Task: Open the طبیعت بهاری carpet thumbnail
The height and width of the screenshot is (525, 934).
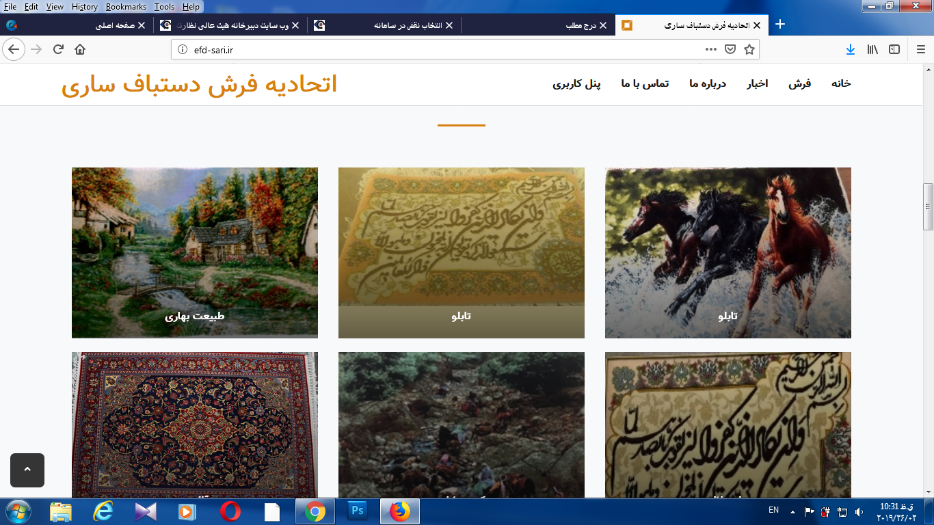Action: click(195, 252)
